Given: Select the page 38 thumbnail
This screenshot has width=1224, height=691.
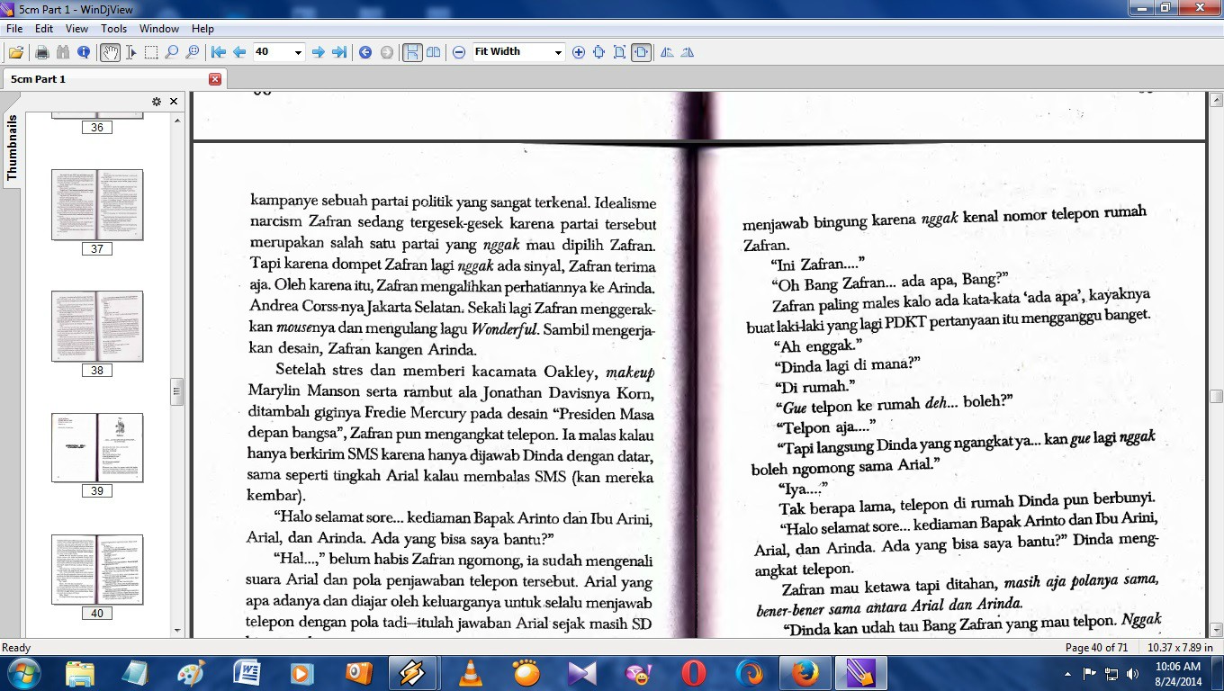Looking at the screenshot, I should [x=97, y=326].
